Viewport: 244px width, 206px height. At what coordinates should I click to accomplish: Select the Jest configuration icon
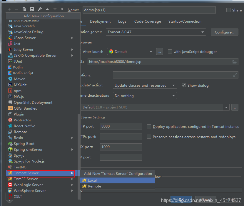pyautogui.click(x=10, y=44)
